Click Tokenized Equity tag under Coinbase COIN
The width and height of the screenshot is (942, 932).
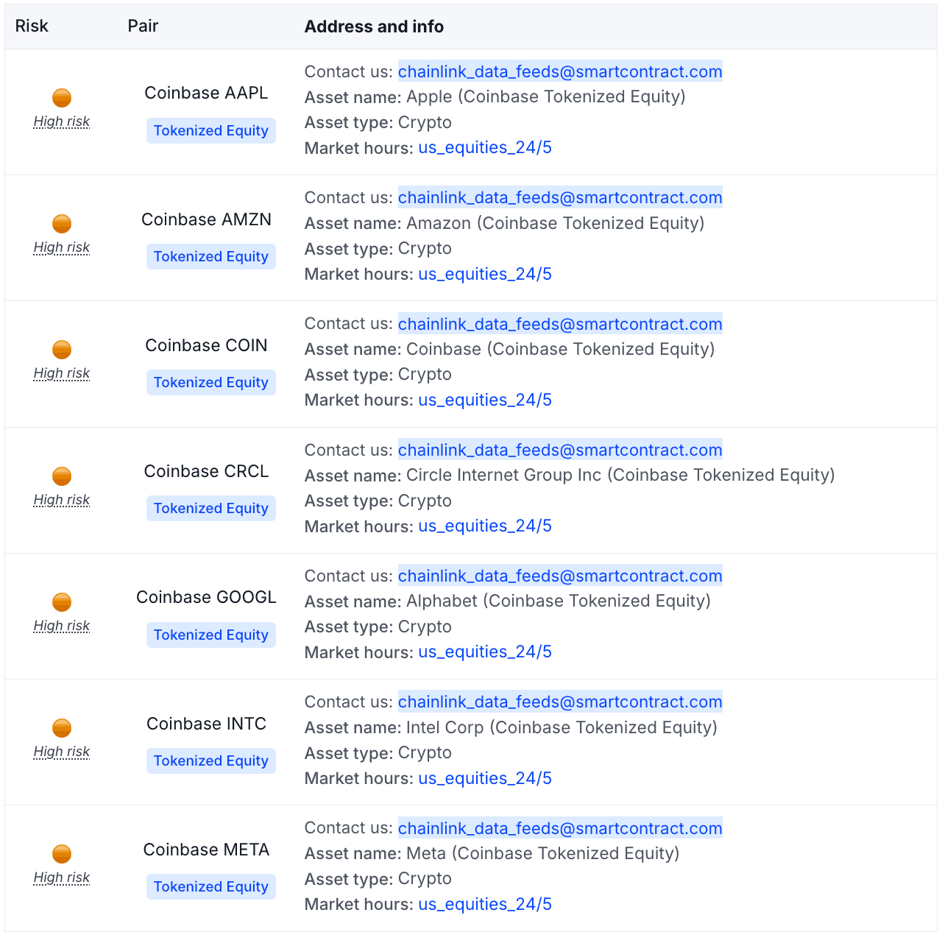211,382
